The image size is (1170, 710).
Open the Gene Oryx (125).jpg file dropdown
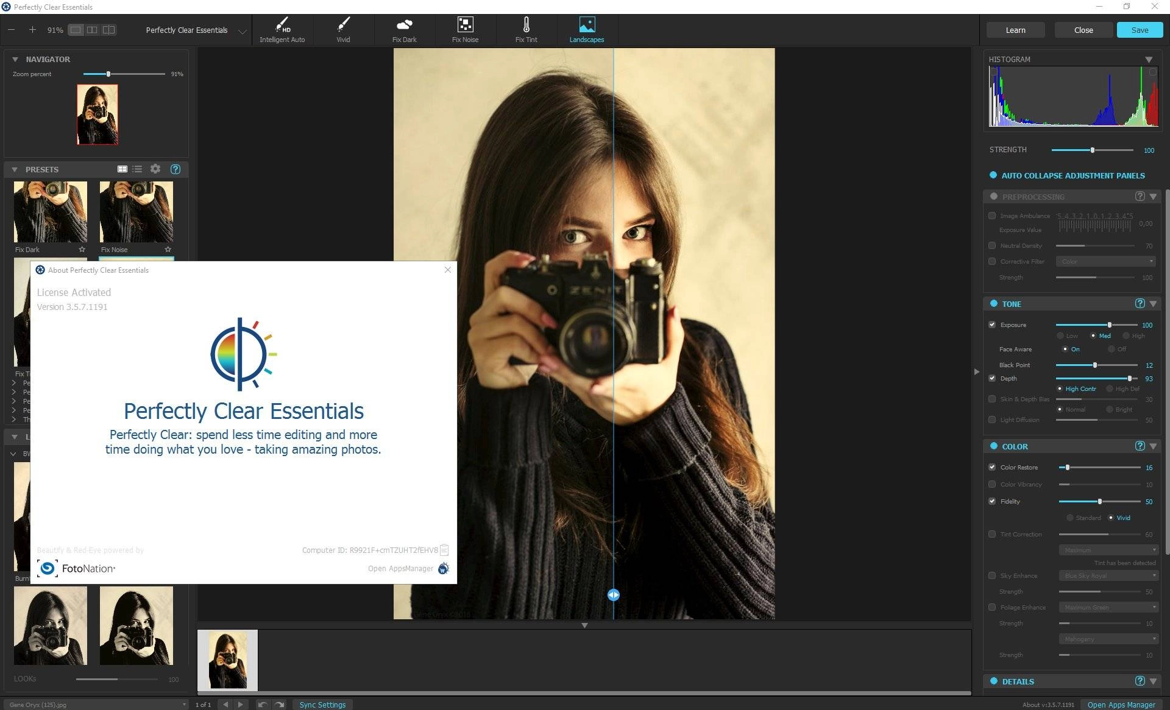tap(97, 705)
